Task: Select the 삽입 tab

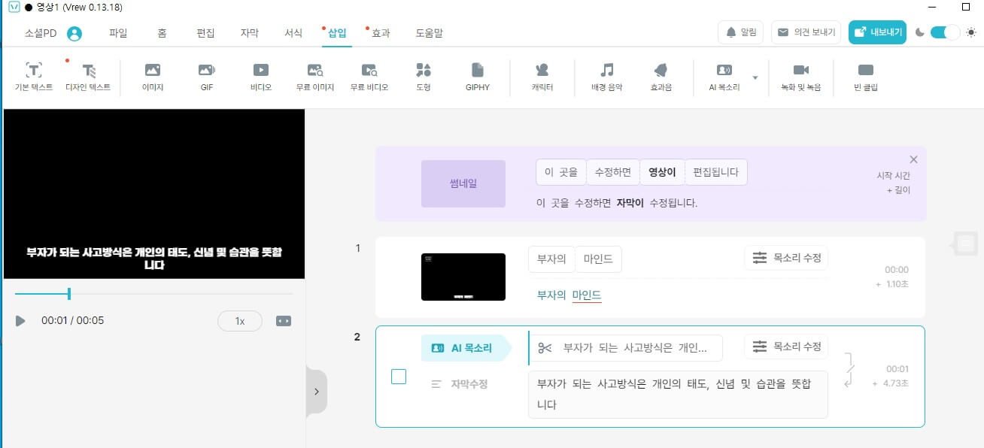Action: pos(337,33)
